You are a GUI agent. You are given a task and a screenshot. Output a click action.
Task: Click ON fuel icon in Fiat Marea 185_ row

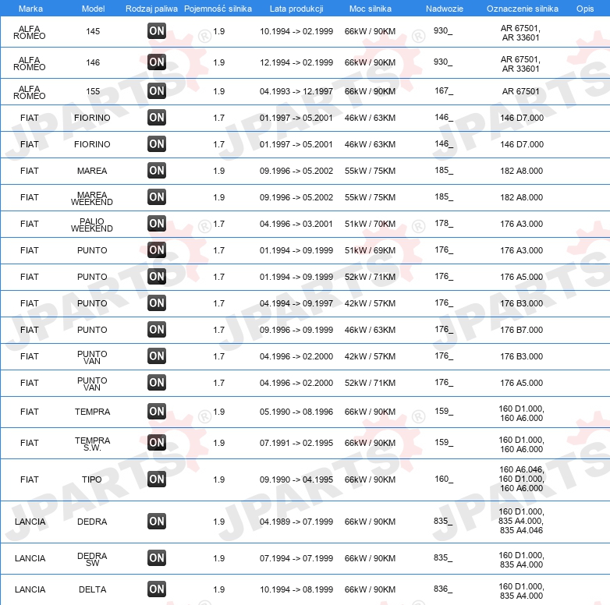tap(157, 170)
